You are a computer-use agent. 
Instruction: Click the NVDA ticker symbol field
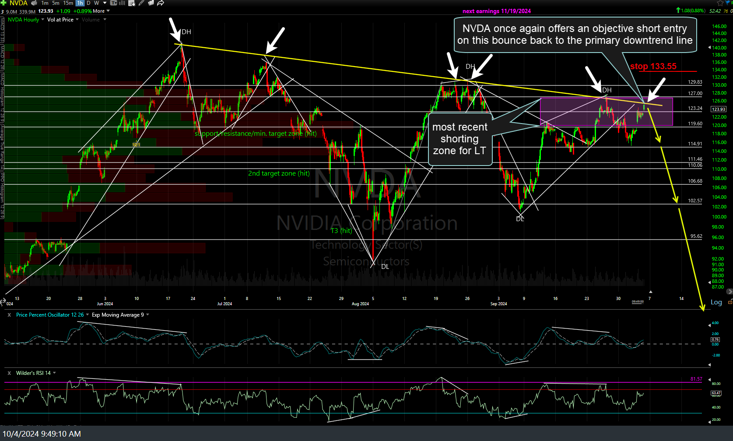[18, 3]
